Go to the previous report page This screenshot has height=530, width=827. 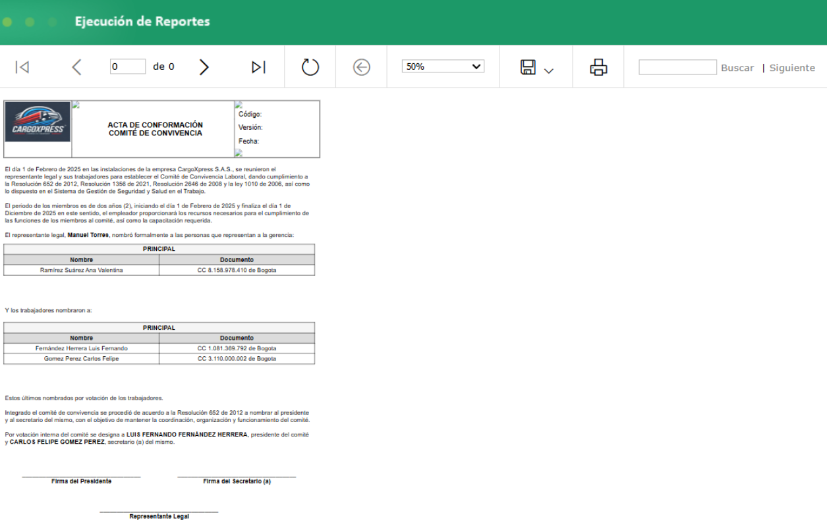(76, 67)
